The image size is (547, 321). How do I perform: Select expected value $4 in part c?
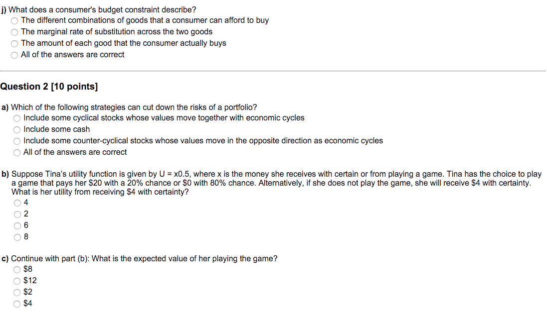point(17,304)
